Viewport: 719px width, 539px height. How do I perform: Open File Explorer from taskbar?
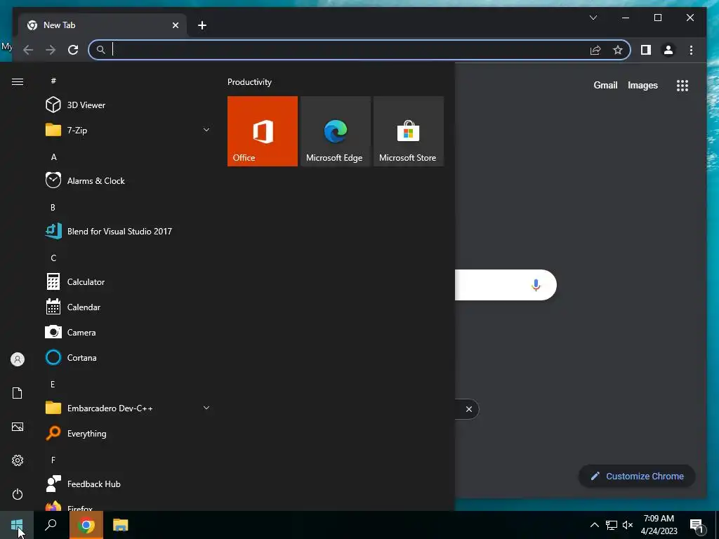pos(121,525)
